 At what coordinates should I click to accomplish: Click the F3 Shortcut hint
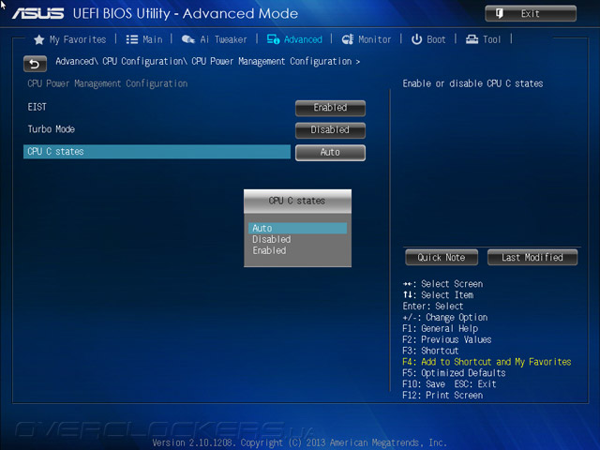point(430,351)
